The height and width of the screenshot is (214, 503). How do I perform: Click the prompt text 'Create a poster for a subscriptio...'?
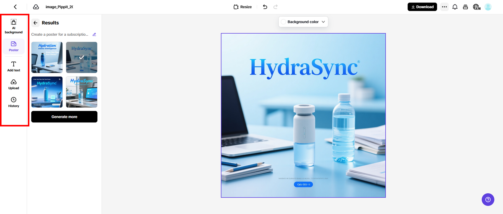tap(60, 34)
